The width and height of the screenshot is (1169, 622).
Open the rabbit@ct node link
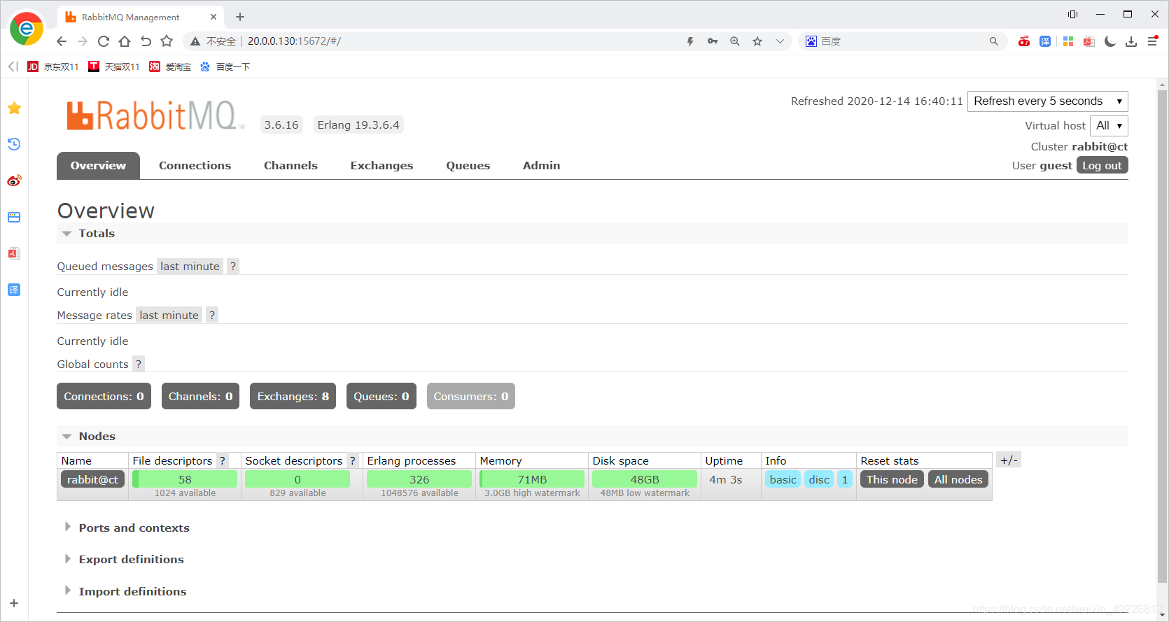point(92,479)
